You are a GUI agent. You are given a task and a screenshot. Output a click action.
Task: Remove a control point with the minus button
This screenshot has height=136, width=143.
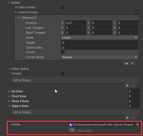point(132,63)
